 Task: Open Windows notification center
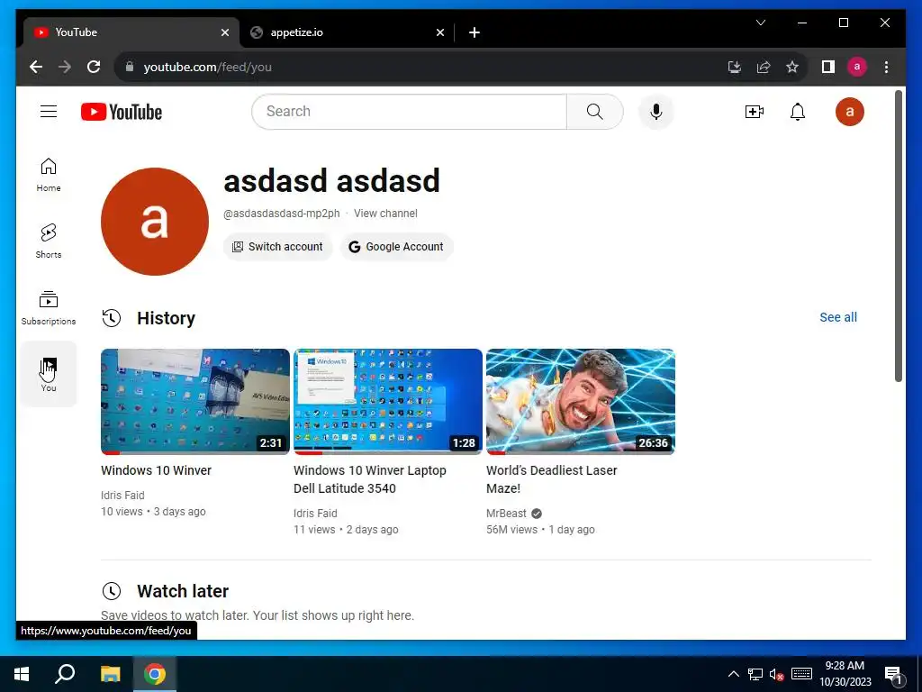click(893, 675)
